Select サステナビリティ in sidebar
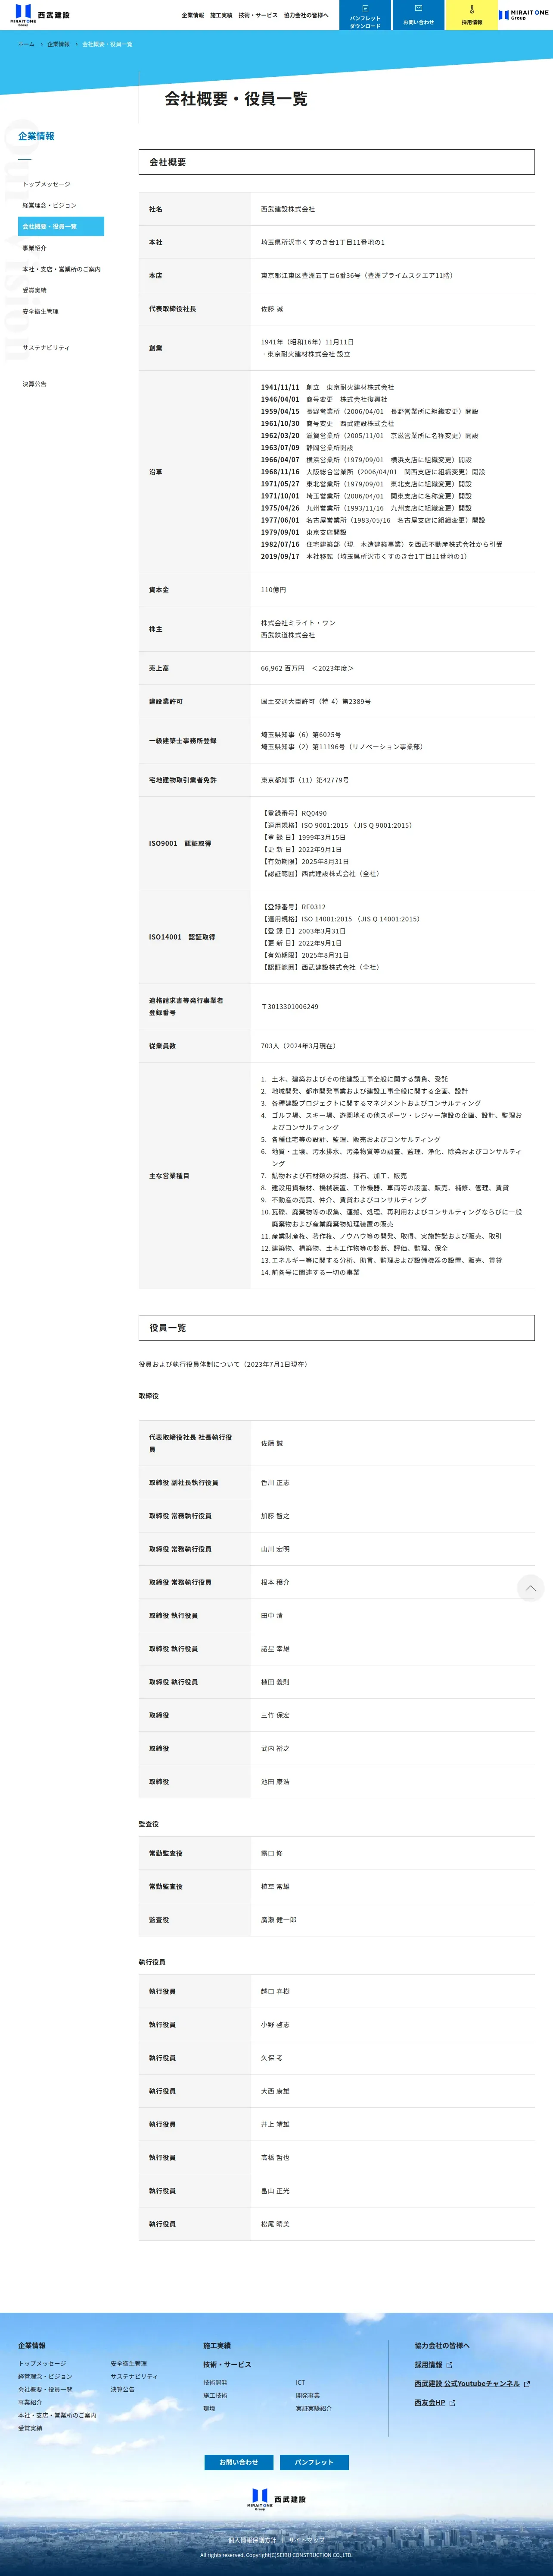Viewport: 553px width, 2576px height. coord(46,347)
